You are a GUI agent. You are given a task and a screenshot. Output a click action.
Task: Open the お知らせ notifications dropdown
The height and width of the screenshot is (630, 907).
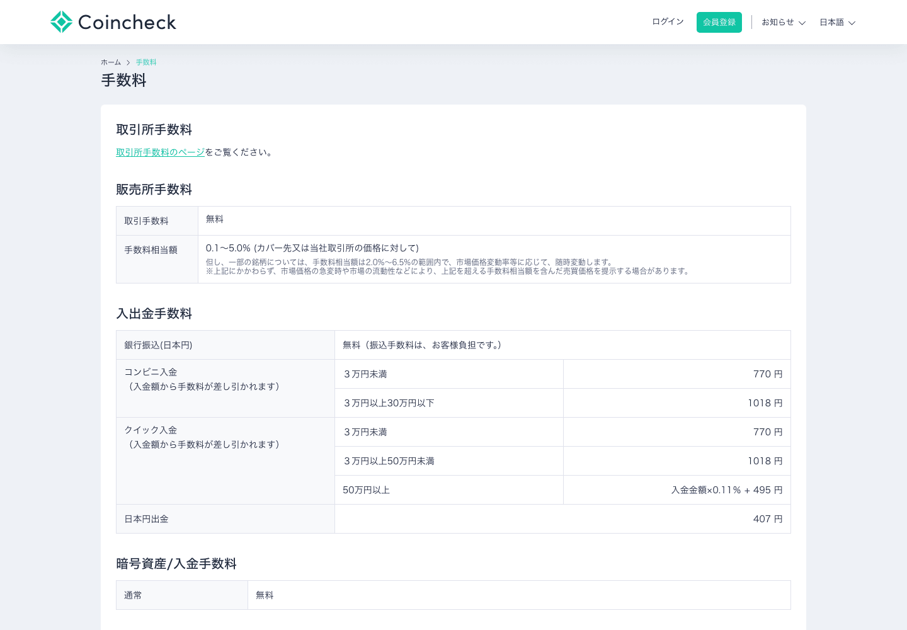(x=784, y=22)
